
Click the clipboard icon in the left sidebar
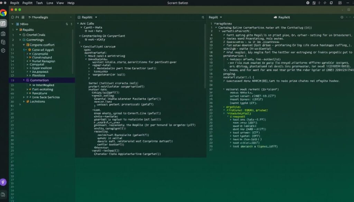coord(3,33)
